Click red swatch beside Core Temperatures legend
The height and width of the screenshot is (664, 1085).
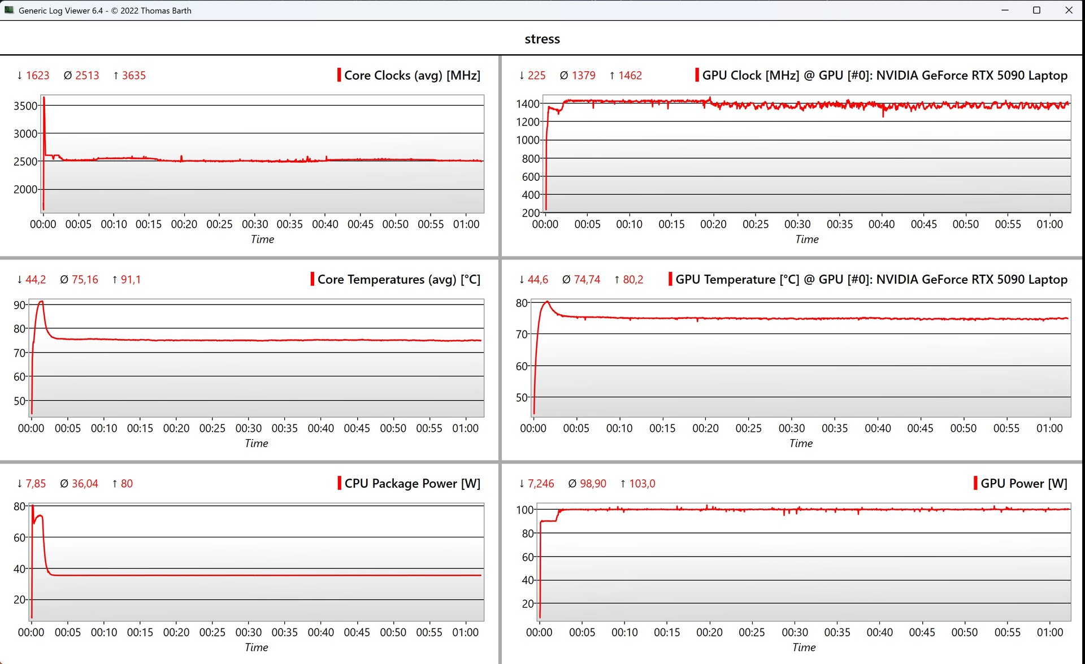click(x=312, y=279)
